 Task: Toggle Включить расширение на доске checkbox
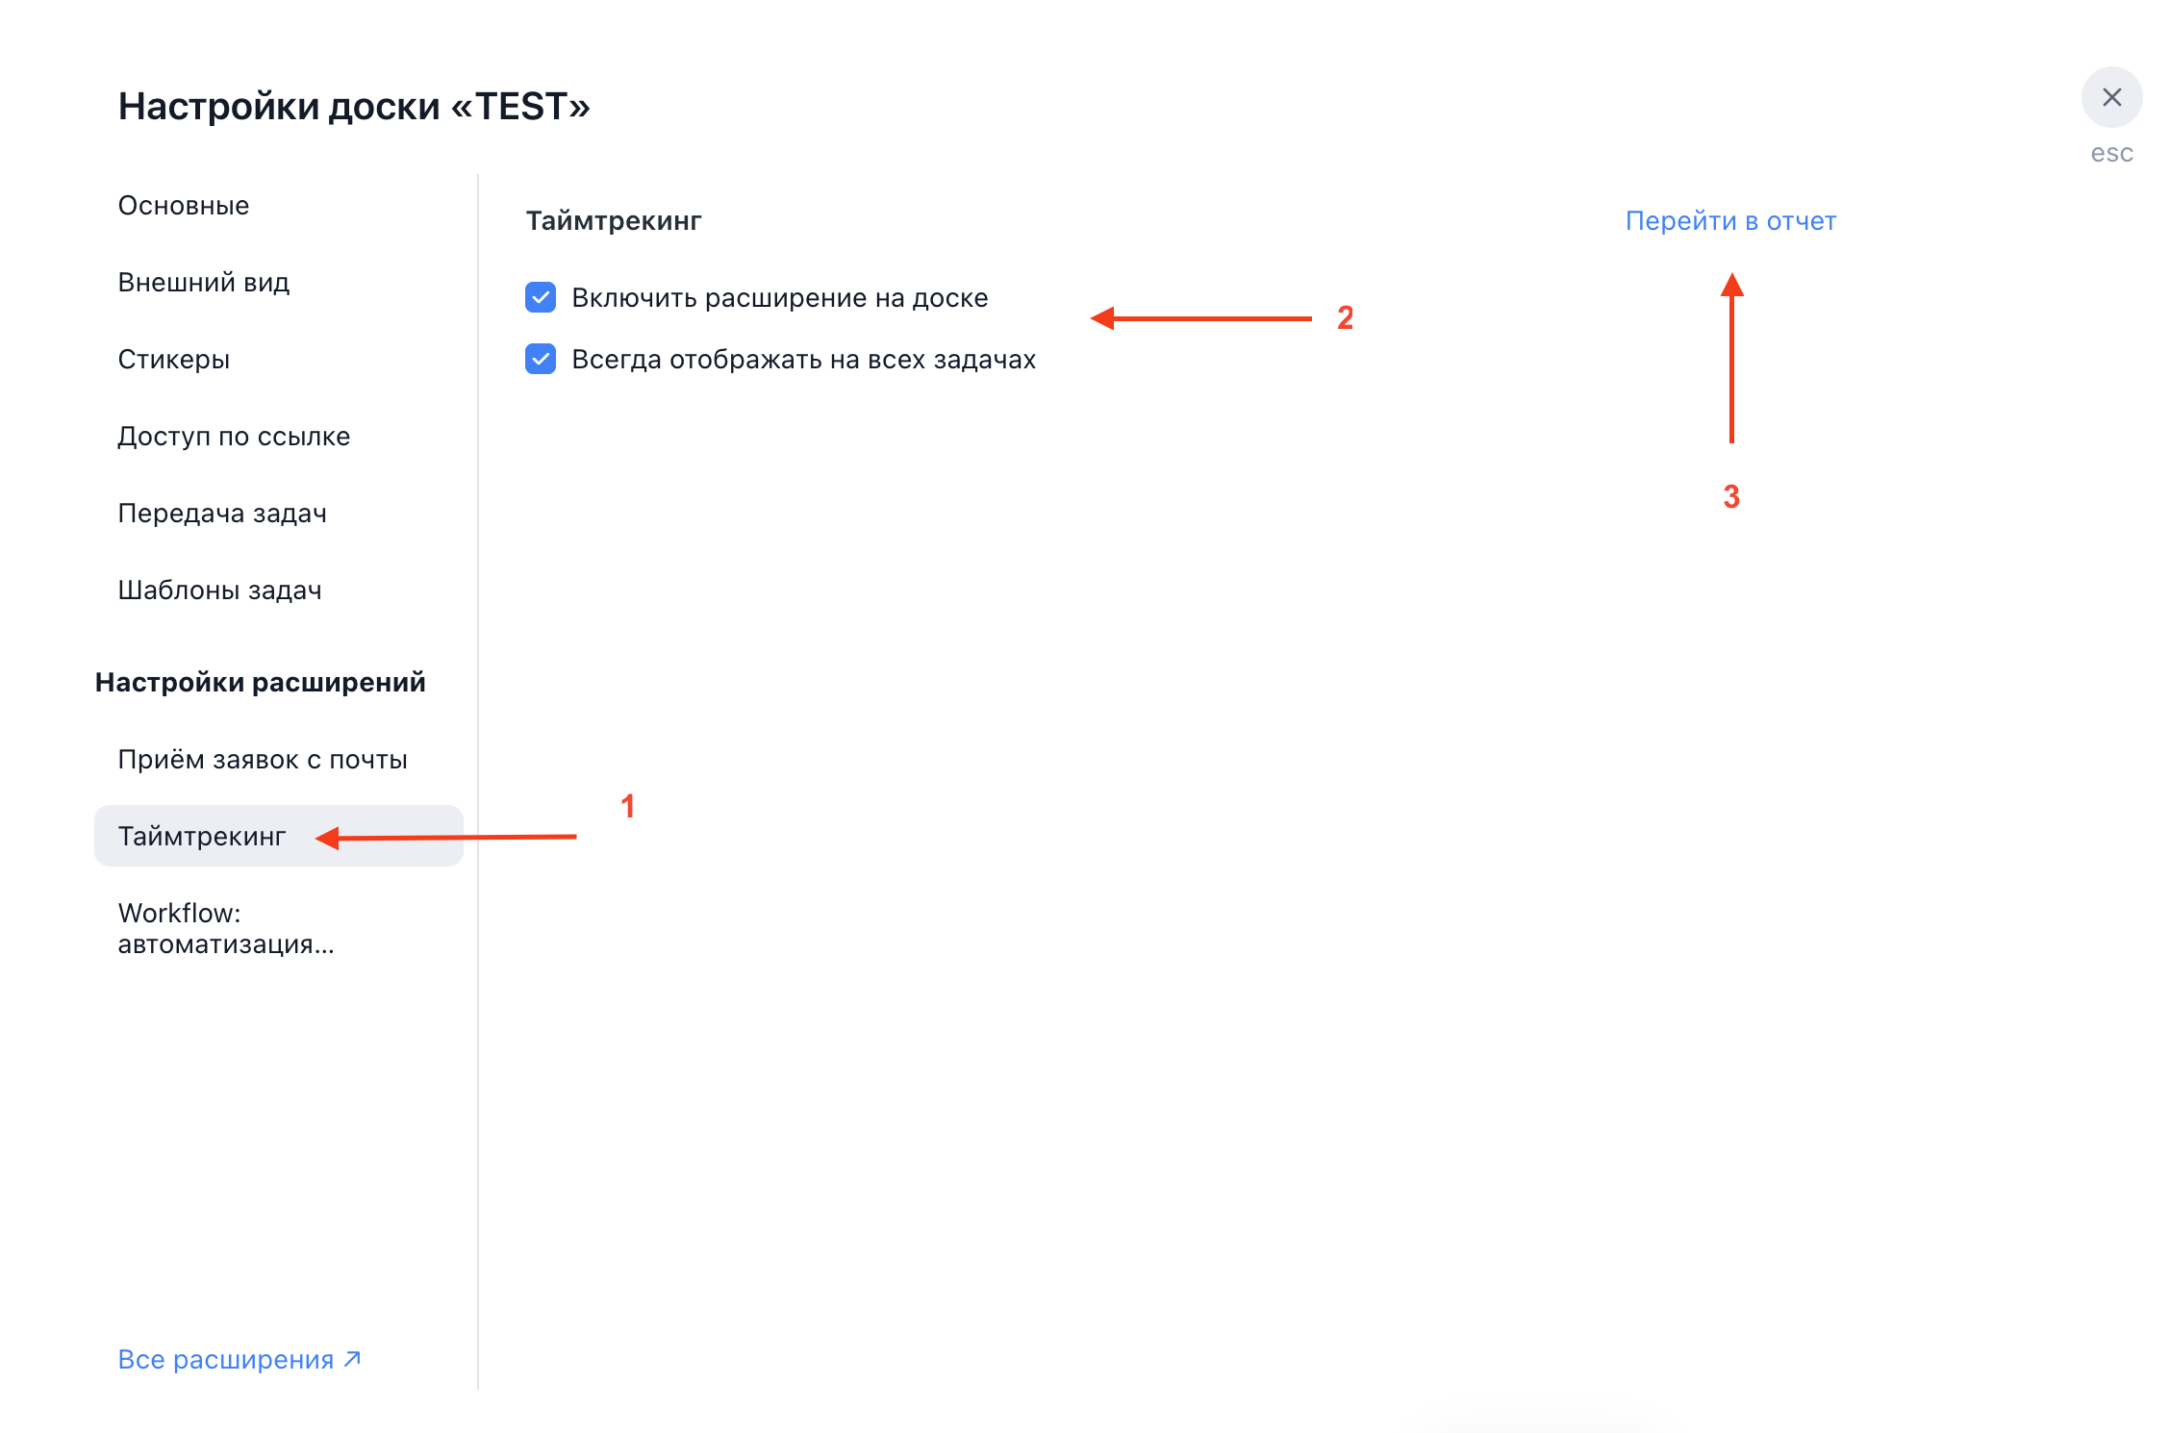(x=541, y=297)
